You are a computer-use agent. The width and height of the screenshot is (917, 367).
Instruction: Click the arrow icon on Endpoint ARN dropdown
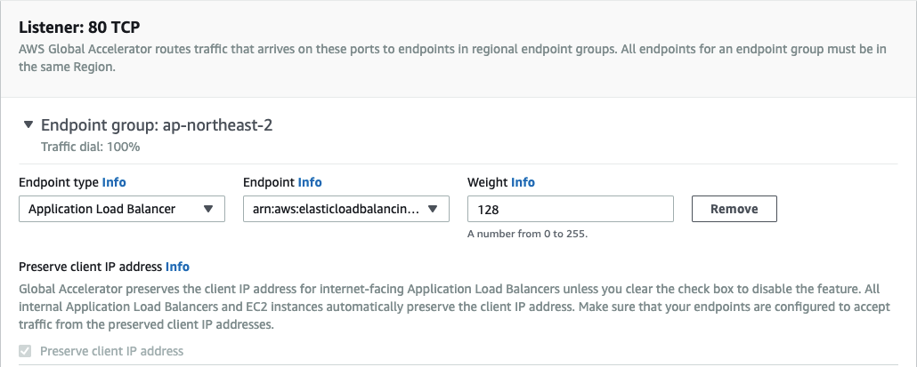click(x=433, y=209)
